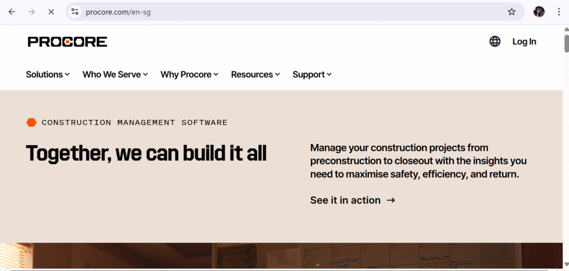Viewport: 569px width, 271px height.
Task: Expand the Solutions menu
Action: [x=48, y=74]
